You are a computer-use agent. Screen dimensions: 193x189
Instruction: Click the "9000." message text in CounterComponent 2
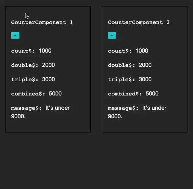click(x=115, y=116)
